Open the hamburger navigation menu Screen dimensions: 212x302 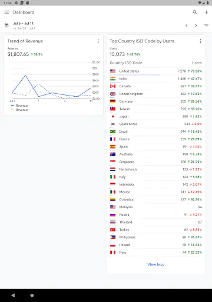coord(6,12)
